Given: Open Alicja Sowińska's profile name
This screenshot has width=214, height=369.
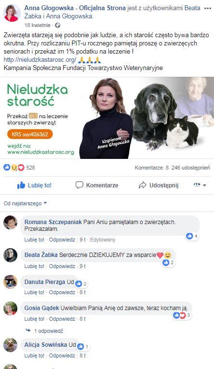Looking at the screenshot, I should [x=46, y=344].
